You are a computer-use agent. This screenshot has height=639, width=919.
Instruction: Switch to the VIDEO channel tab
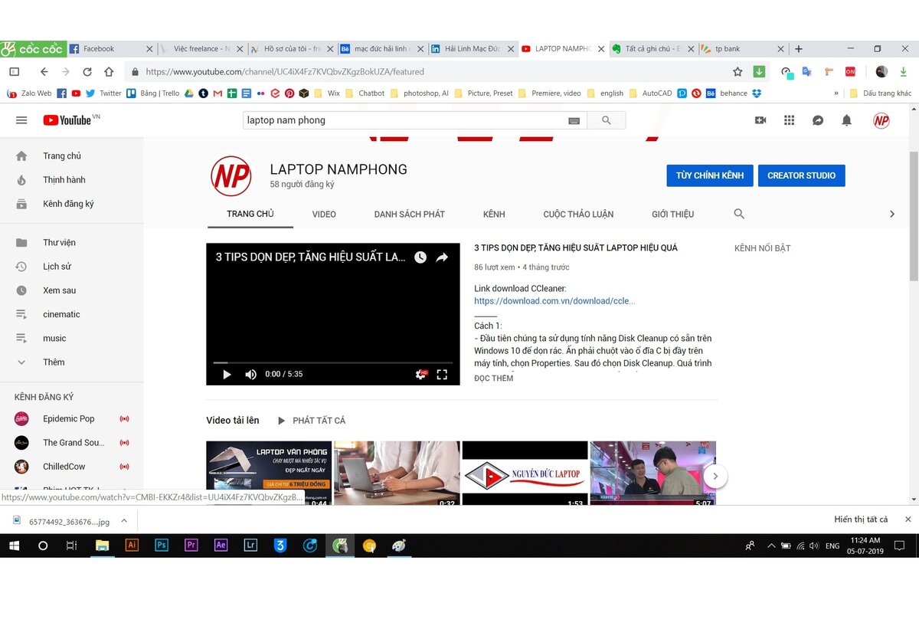(x=324, y=214)
